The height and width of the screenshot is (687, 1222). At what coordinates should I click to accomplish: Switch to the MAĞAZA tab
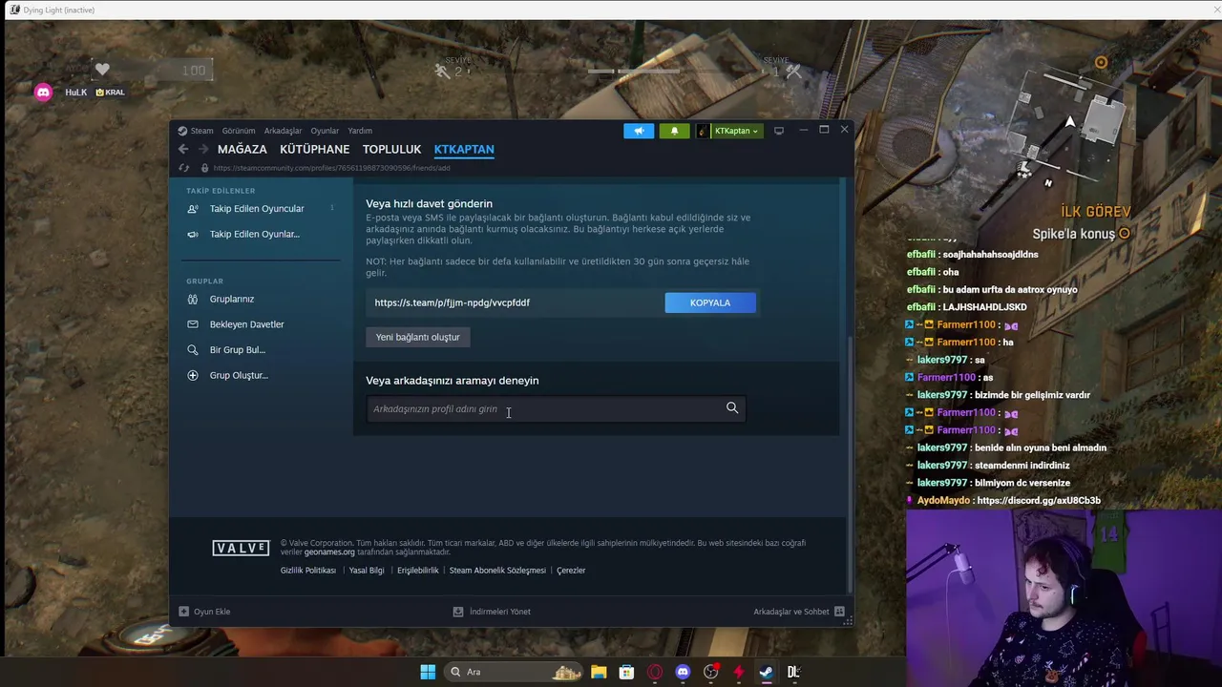[242, 149]
